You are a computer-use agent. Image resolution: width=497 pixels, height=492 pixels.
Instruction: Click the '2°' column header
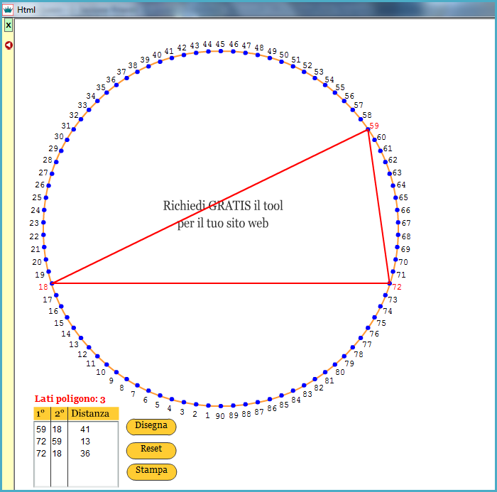tap(59, 414)
